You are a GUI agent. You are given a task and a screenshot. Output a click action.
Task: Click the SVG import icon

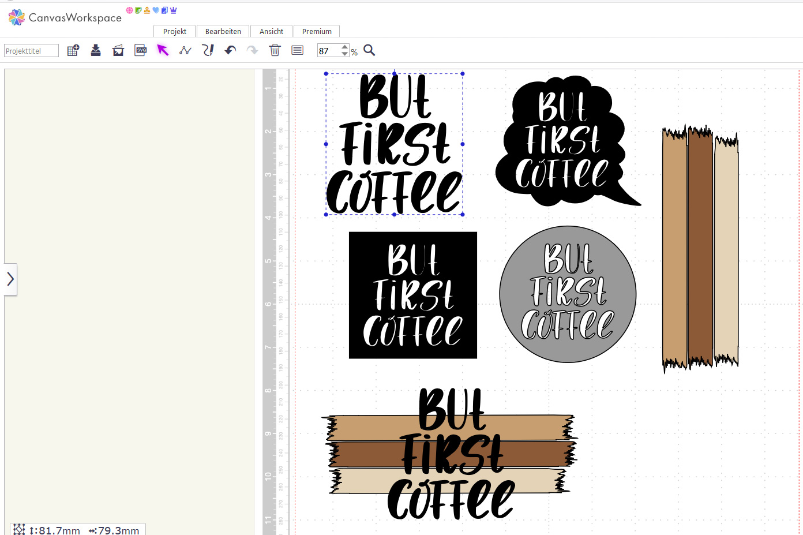coord(140,50)
